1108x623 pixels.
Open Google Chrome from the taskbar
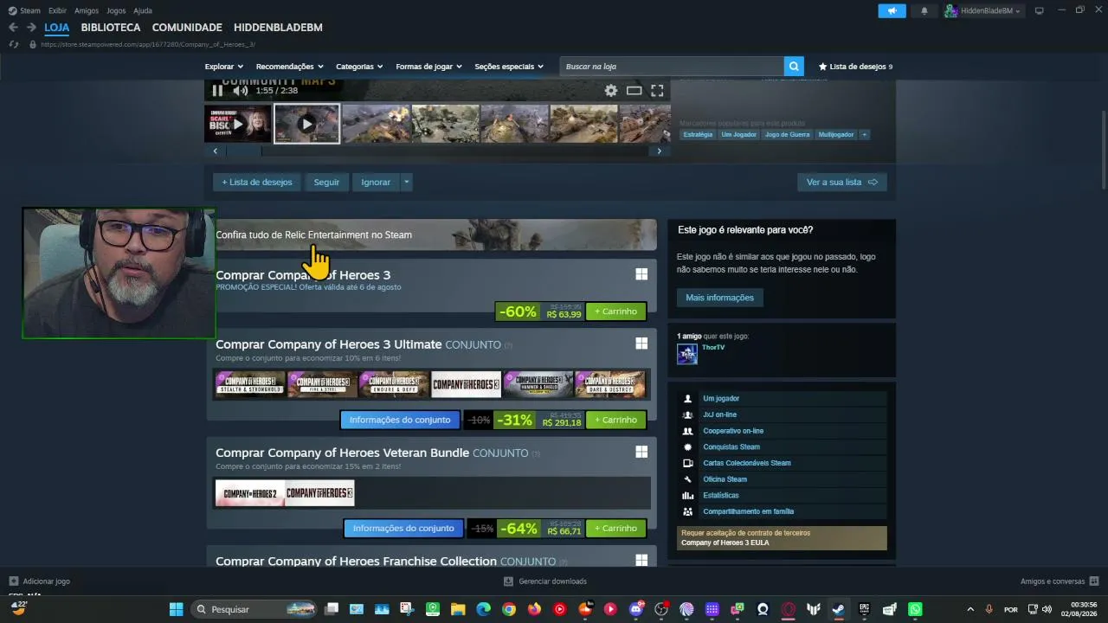tap(509, 609)
